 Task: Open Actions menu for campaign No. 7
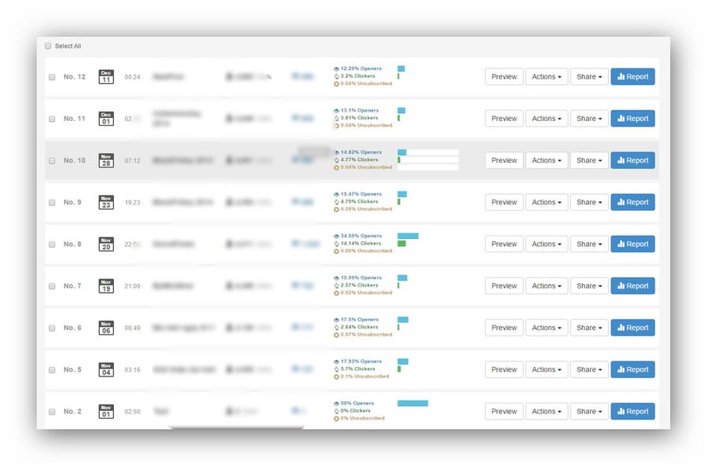[x=547, y=286]
